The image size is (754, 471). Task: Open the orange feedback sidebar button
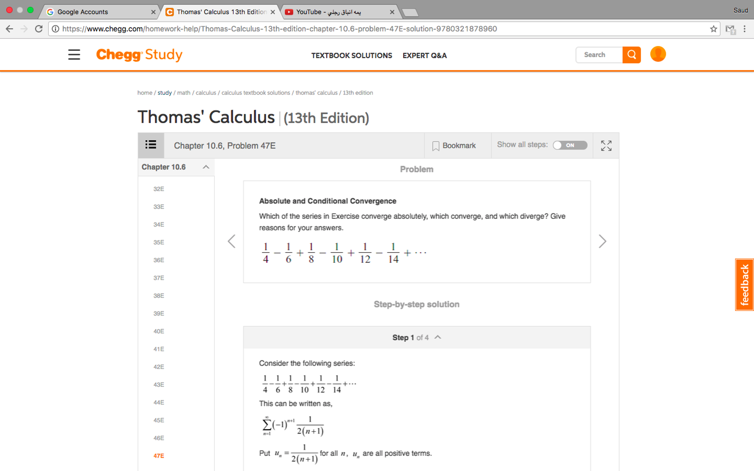point(745,285)
